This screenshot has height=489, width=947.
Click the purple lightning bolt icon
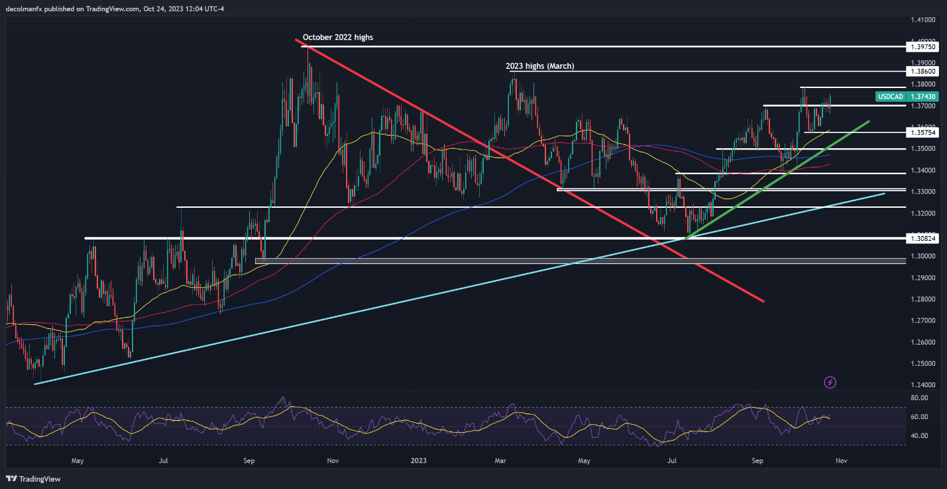(830, 382)
